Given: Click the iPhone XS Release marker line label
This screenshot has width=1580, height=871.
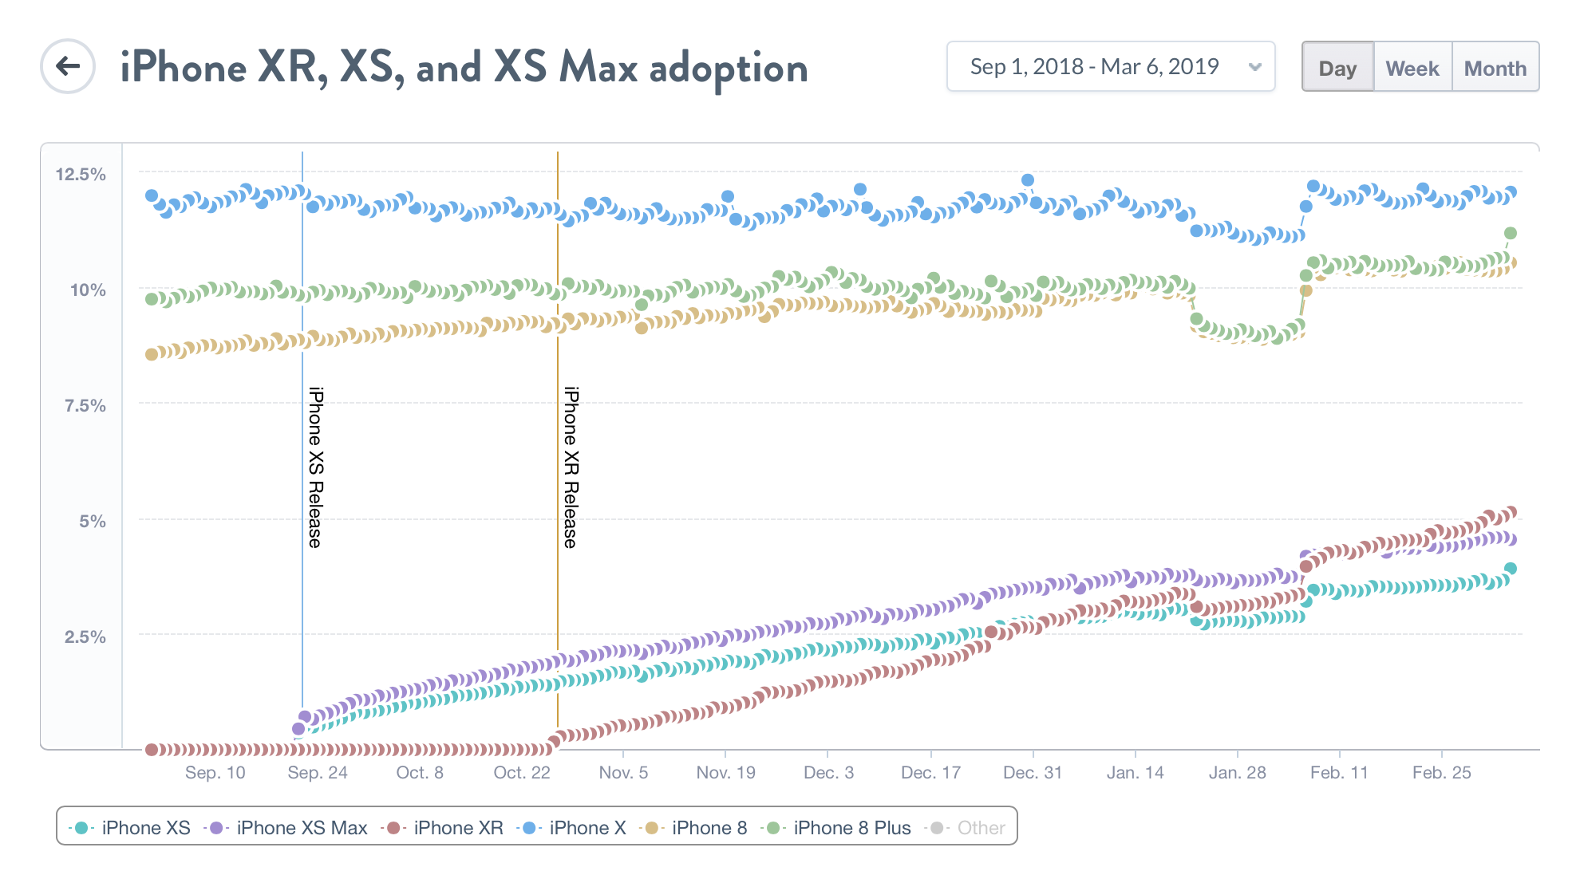Looking at the screenshot, I should [x=316, y=467].
